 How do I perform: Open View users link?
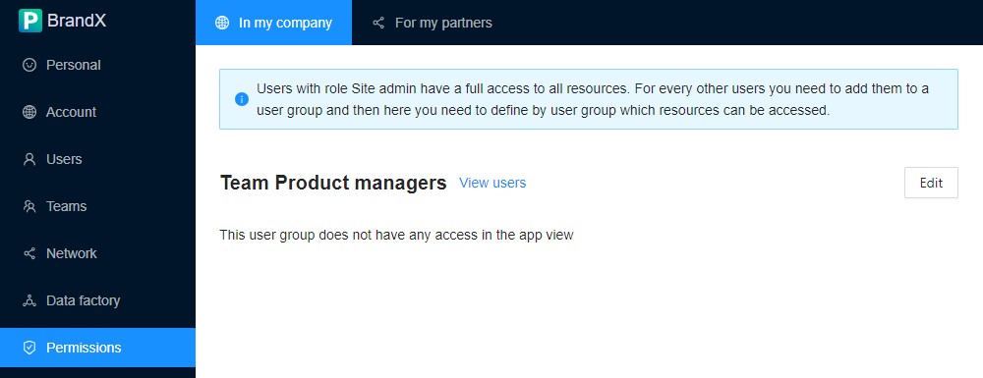click(492, 183)
